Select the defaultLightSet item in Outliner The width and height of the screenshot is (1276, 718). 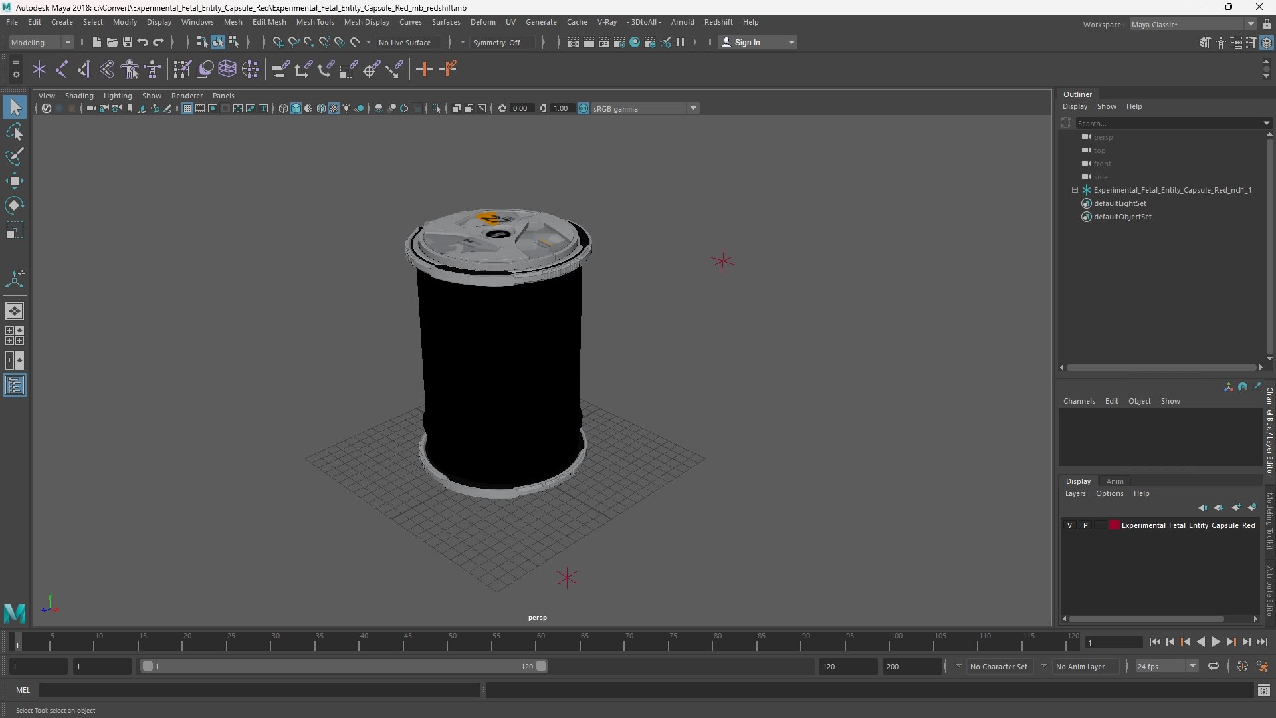(x=1120, y=203)
